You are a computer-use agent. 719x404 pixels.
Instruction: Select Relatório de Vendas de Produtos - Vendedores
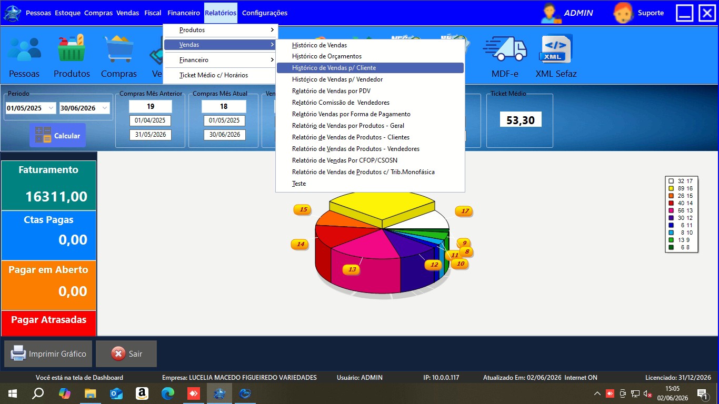click(370, 149)
